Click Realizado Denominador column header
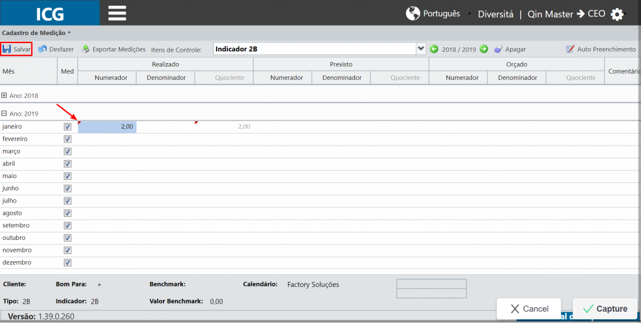Viewport: 641px width, 323px height. pos(166,77)
